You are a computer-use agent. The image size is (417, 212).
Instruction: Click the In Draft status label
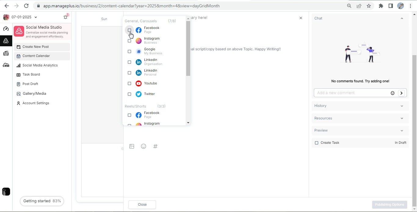tap(401, 143)
